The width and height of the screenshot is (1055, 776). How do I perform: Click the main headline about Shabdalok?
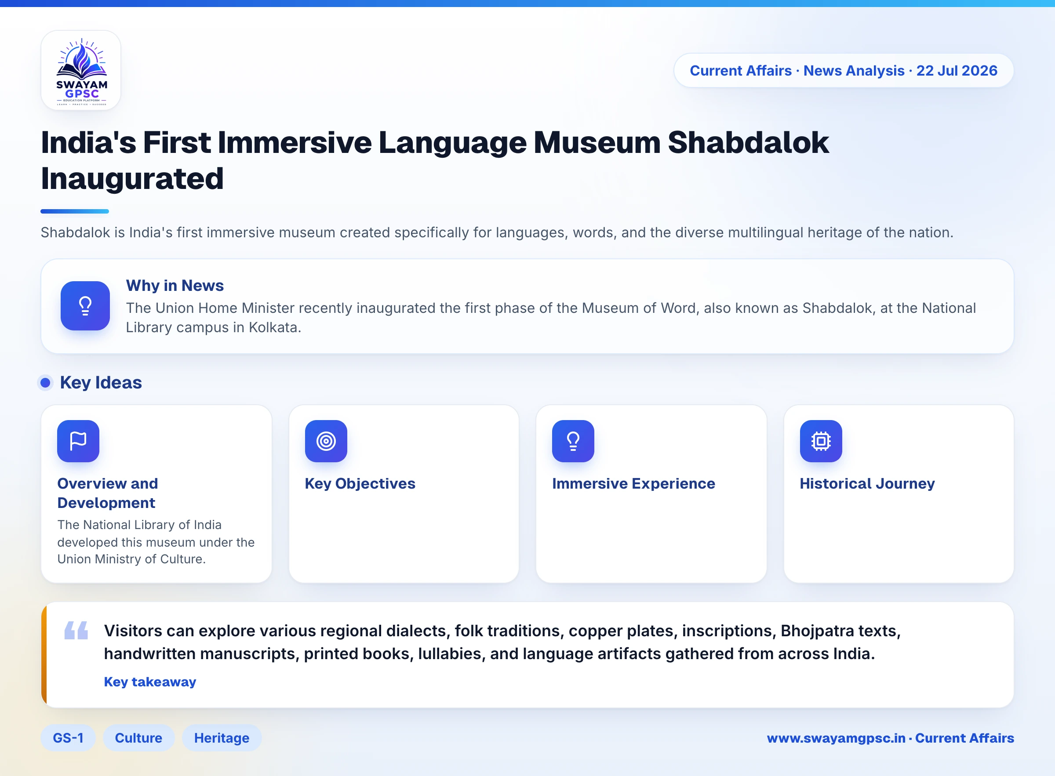[435, 160]
